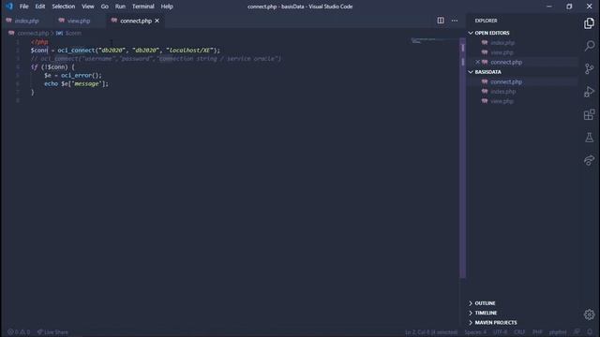The image size is (600, 337).
Task: Open the Explorer view icon in activity bar
Action: pyautogui.click(x=589, y=23)
